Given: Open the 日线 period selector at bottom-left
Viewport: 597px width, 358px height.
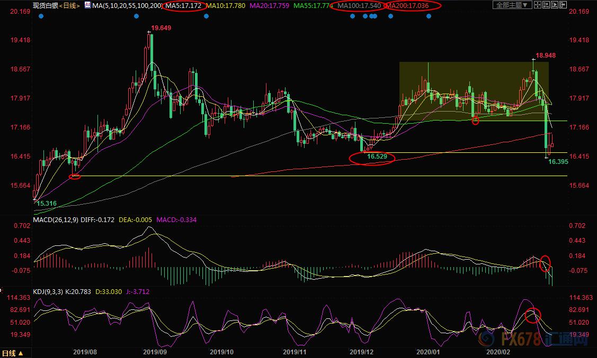Looking at the screenshot, I should pyautogui.click(x=13, y=353).
